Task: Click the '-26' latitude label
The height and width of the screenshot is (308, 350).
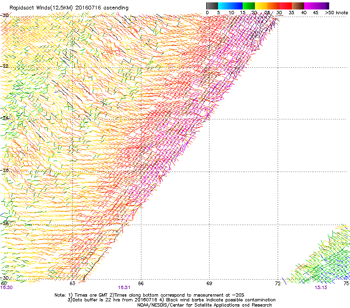Action: coord(4,171)
